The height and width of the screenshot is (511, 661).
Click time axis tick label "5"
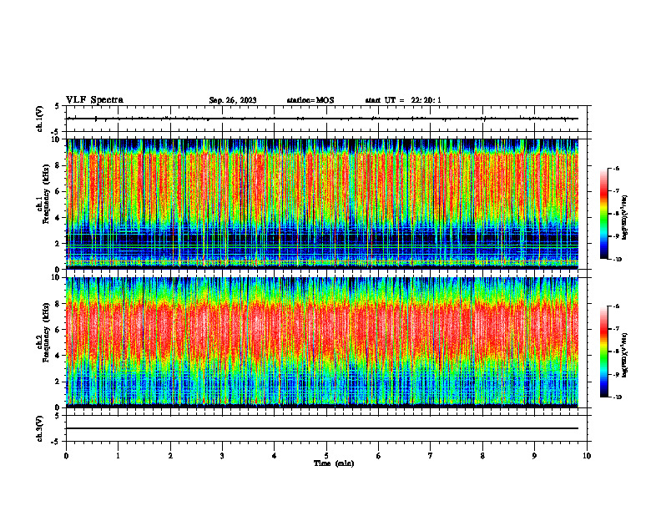pyautogui.click(x=326, y=456)
